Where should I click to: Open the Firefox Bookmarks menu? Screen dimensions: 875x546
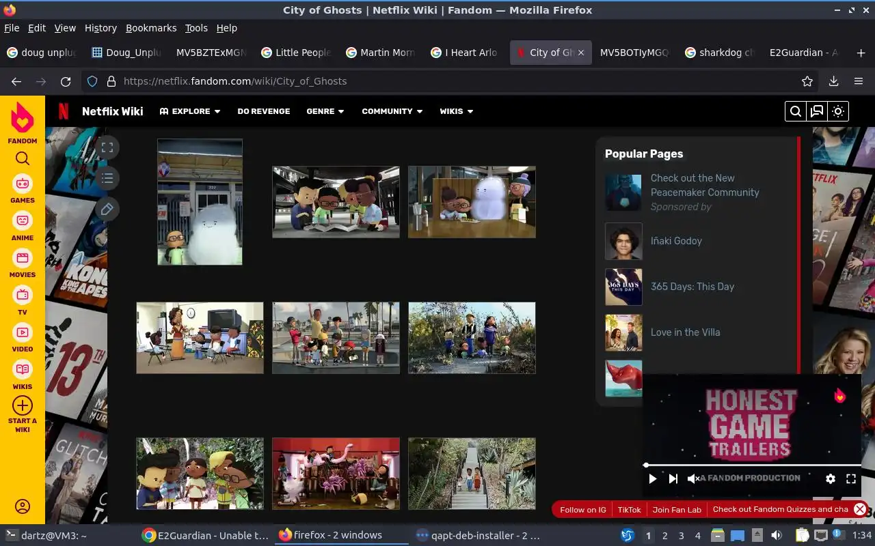[x=151, y=28]
